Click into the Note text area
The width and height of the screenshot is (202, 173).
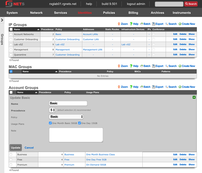[x=76, y=135]
